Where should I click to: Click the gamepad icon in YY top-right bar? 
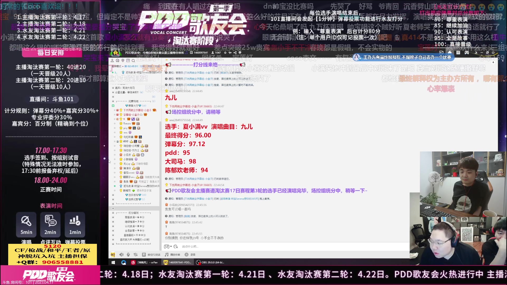[467, 53]
